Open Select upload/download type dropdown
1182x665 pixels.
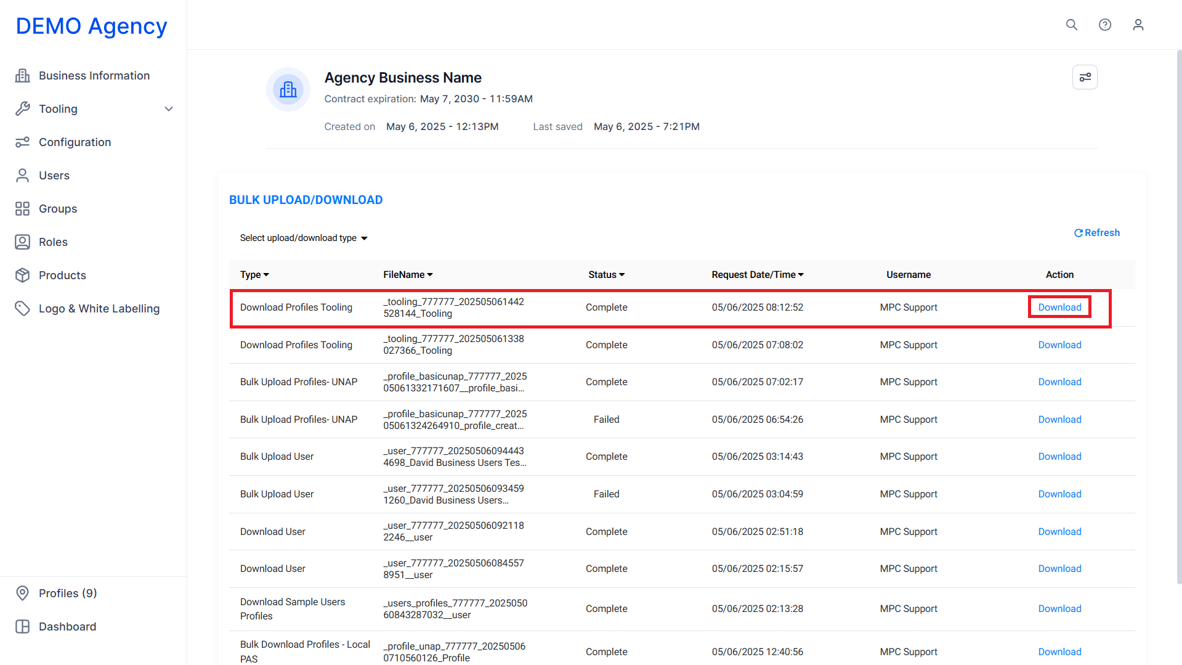point(304,238)
